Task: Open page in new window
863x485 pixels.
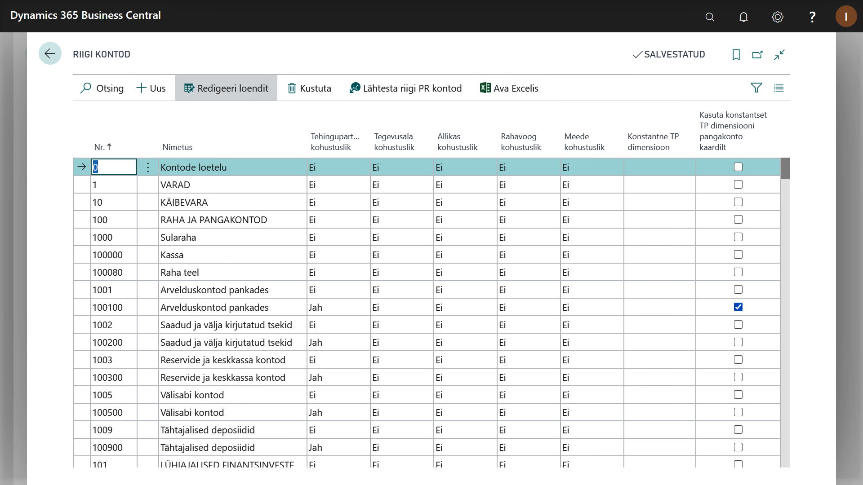Action: [x=757, y=54]
